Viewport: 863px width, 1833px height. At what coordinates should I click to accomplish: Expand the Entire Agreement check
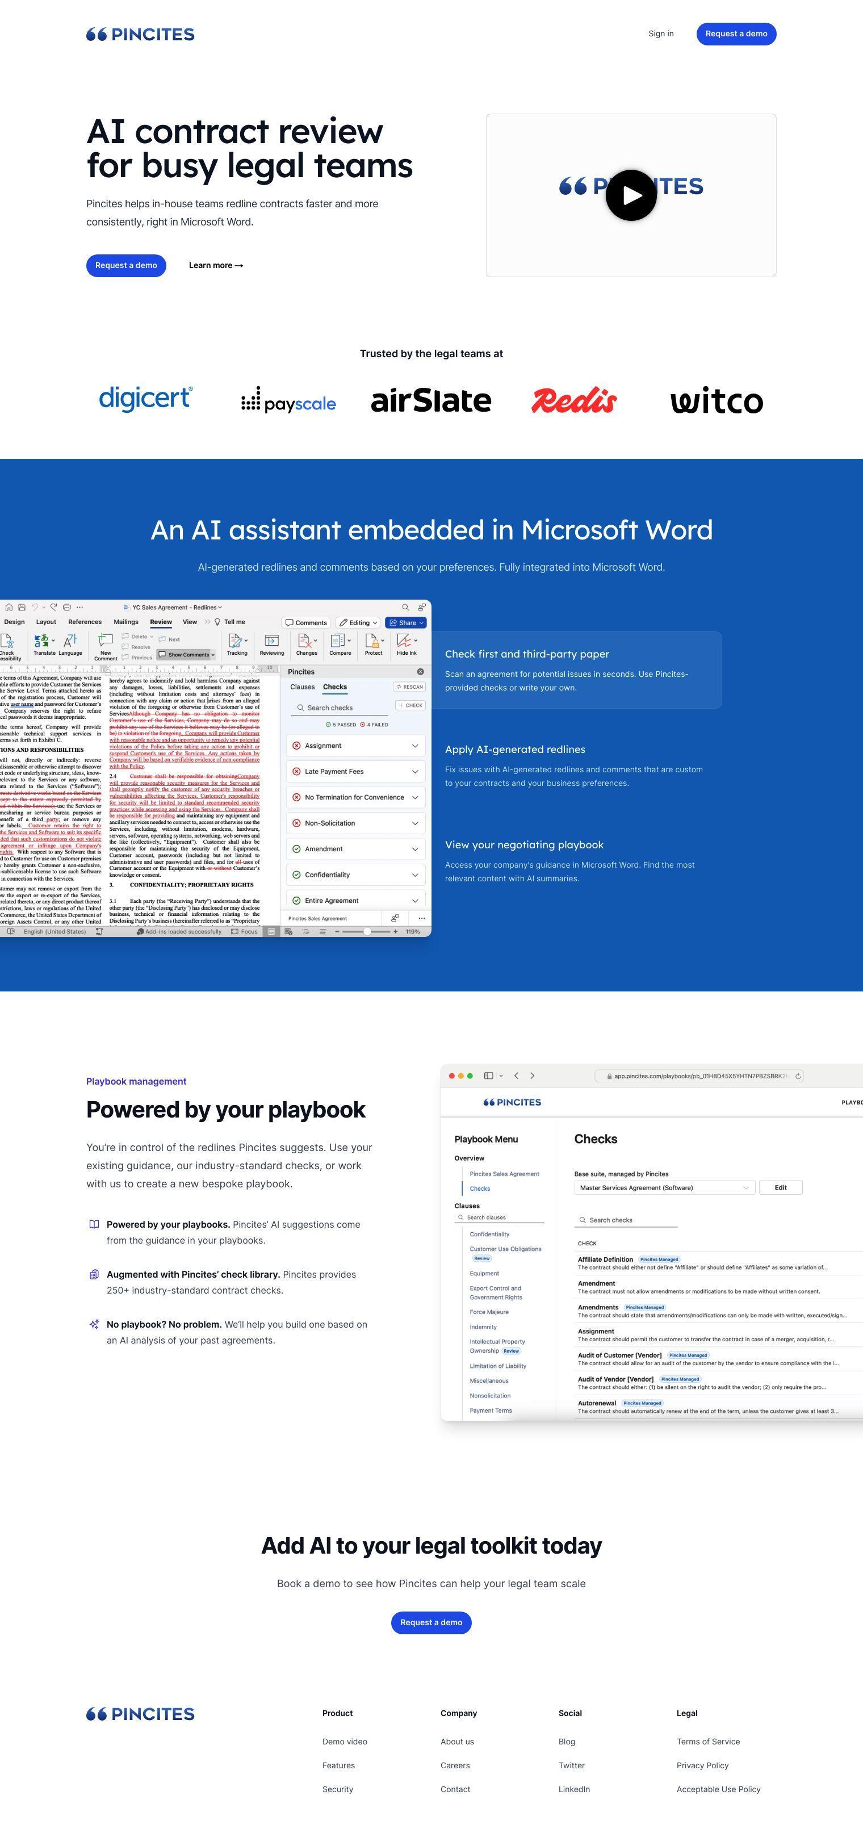tap(356, 900)
